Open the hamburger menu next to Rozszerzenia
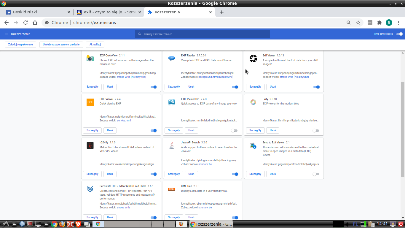405x228 pixels. coord(7,34)
